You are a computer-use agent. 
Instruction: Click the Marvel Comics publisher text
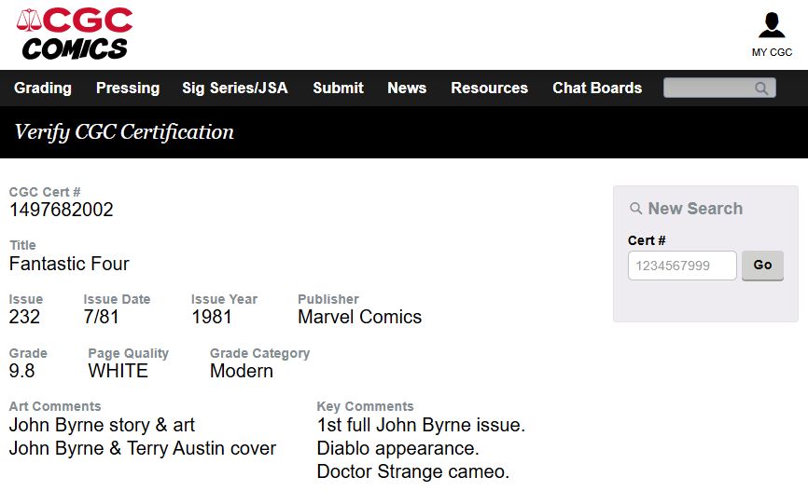pyautogui.click(x=359, y=317)
